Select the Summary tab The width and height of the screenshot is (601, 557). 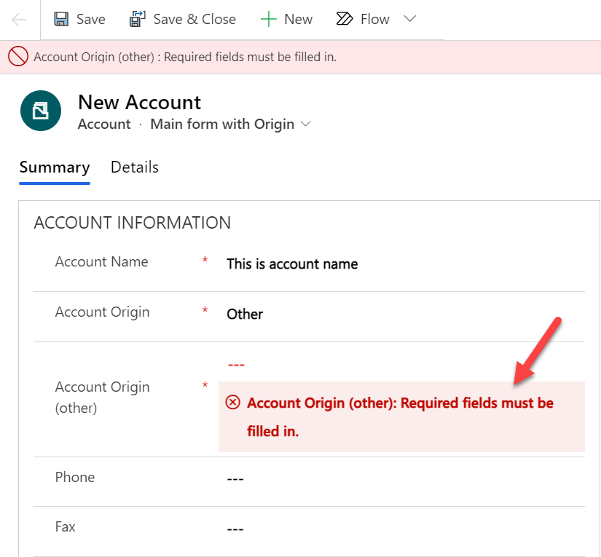coord(55,167)
